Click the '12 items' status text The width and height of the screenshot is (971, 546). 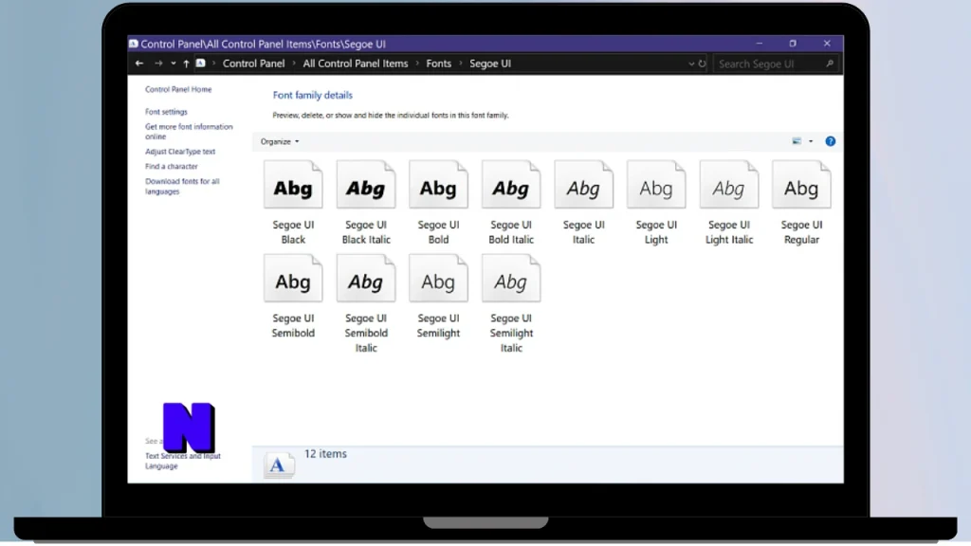point(325,454)
